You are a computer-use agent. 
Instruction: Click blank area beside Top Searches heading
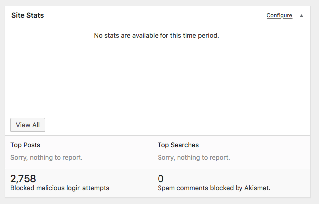coord(254,145)
